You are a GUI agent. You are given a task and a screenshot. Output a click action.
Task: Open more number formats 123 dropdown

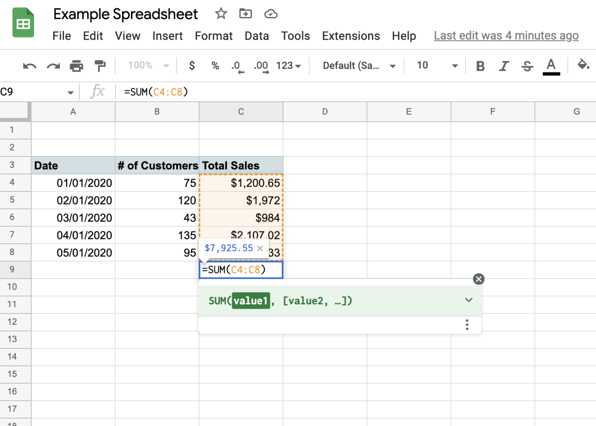[288, 65]
